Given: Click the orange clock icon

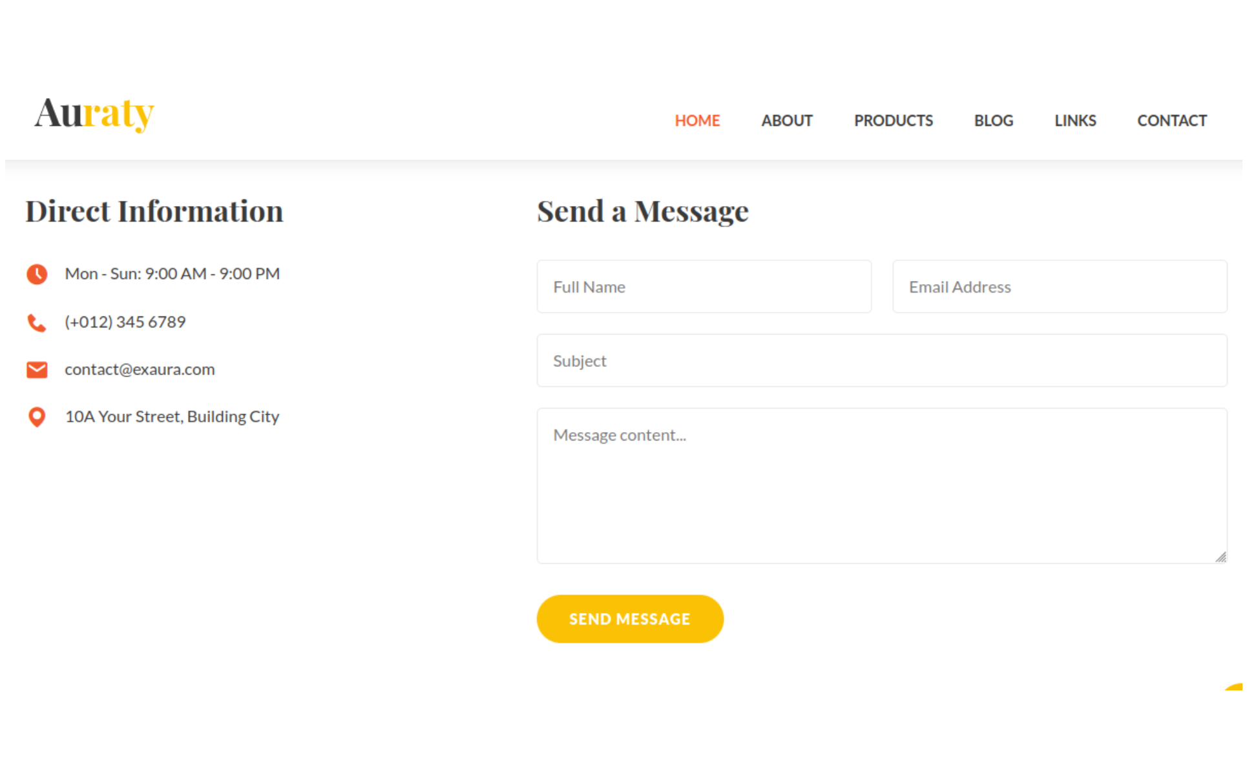Looking at the screenshot, I should pyautogui.click(x=37, y=274).
